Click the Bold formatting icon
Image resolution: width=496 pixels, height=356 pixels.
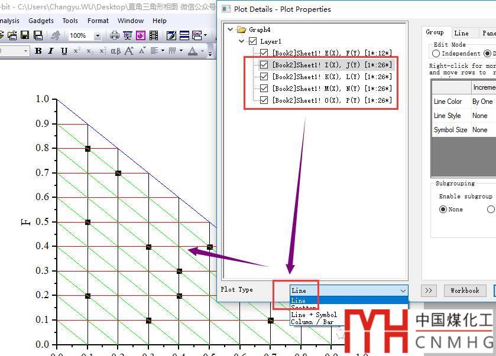point(38,51)
